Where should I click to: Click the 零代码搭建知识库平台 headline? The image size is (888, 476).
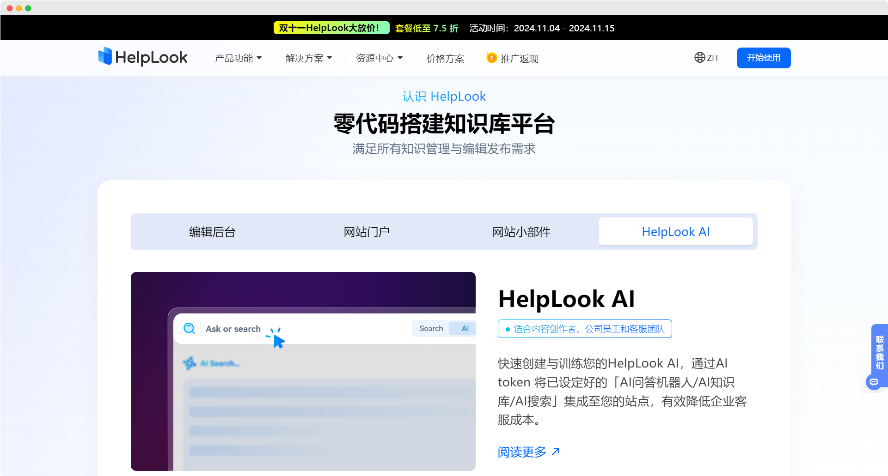click(444, 124)
